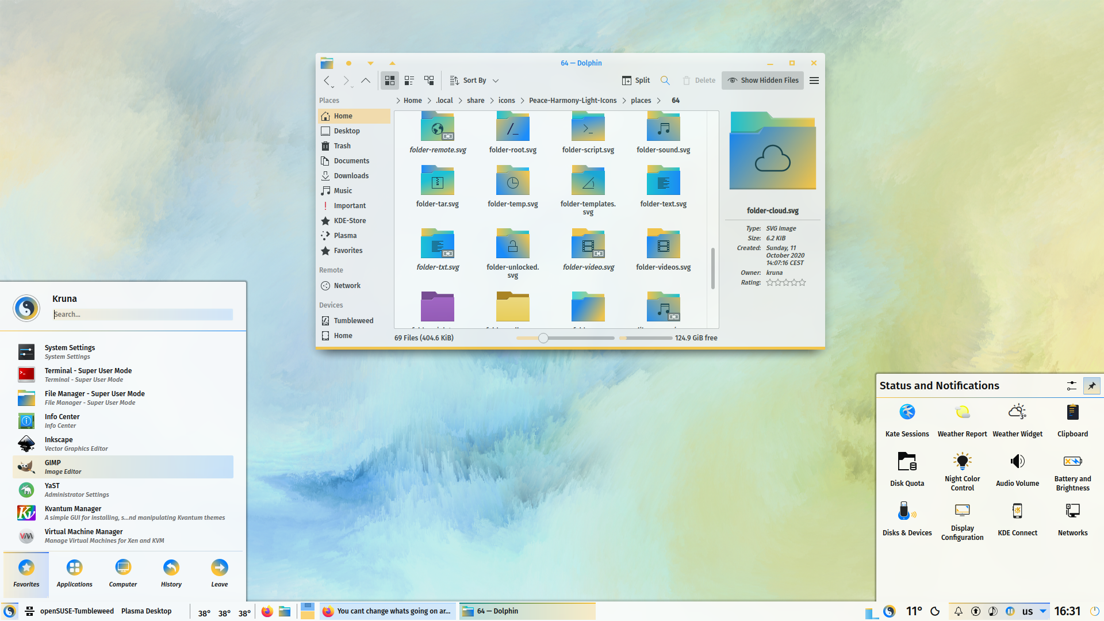Switch Dolphin to Icons view mode
Screen dimensions: 1104x621
click(390, 80)
